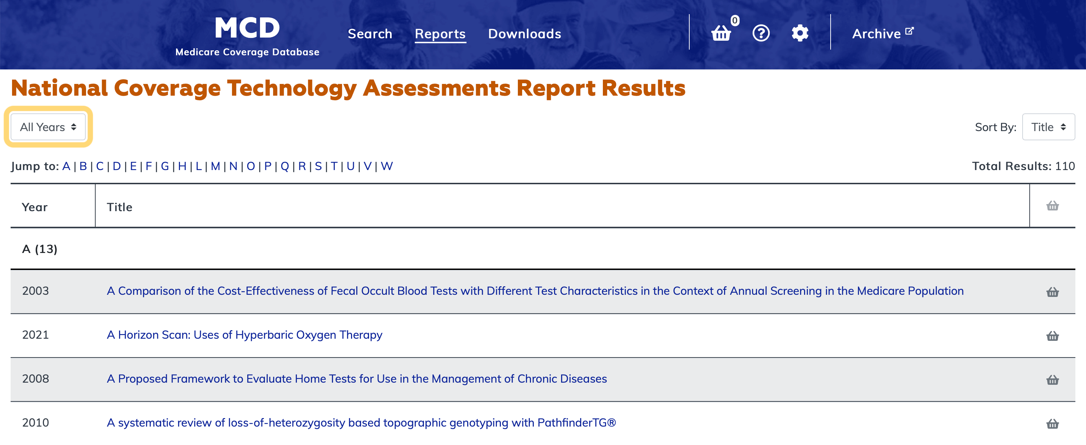Open the basket in the header
Screen dimensions: 1086x445
point(721,33)
